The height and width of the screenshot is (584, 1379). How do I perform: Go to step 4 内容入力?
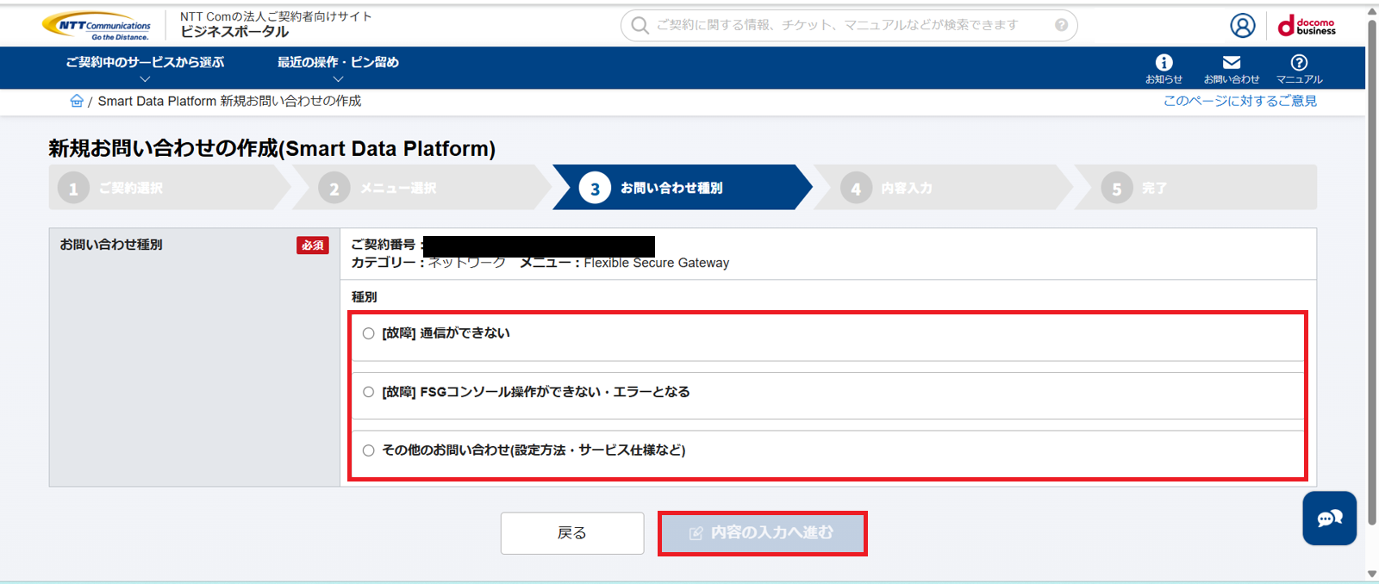tap(943, 188)
